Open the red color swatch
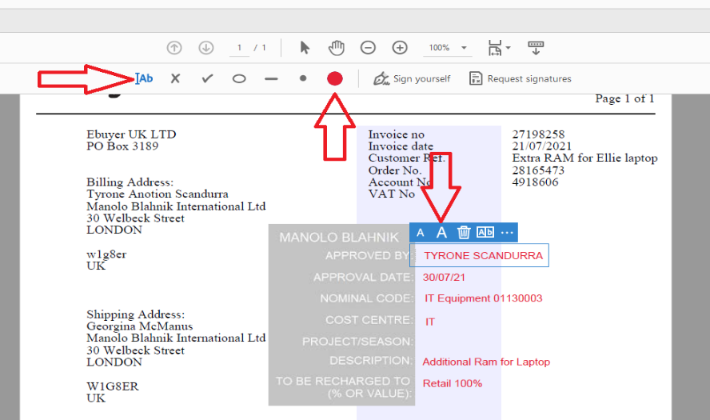The height and width of the screenshot is (420, 710). point(335,78)
